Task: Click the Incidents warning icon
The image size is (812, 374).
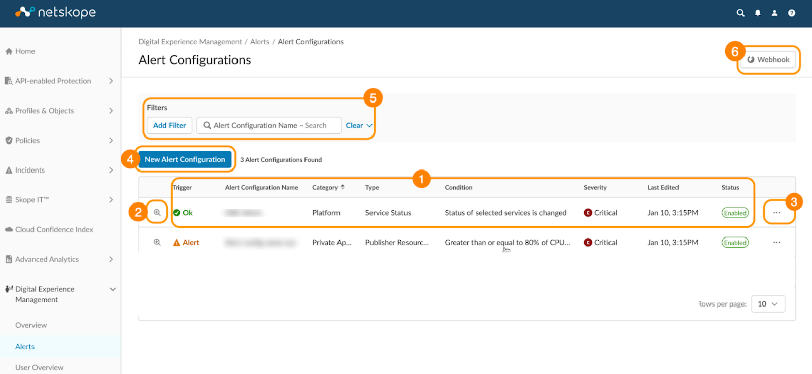Action: click(x=9, y=170)
